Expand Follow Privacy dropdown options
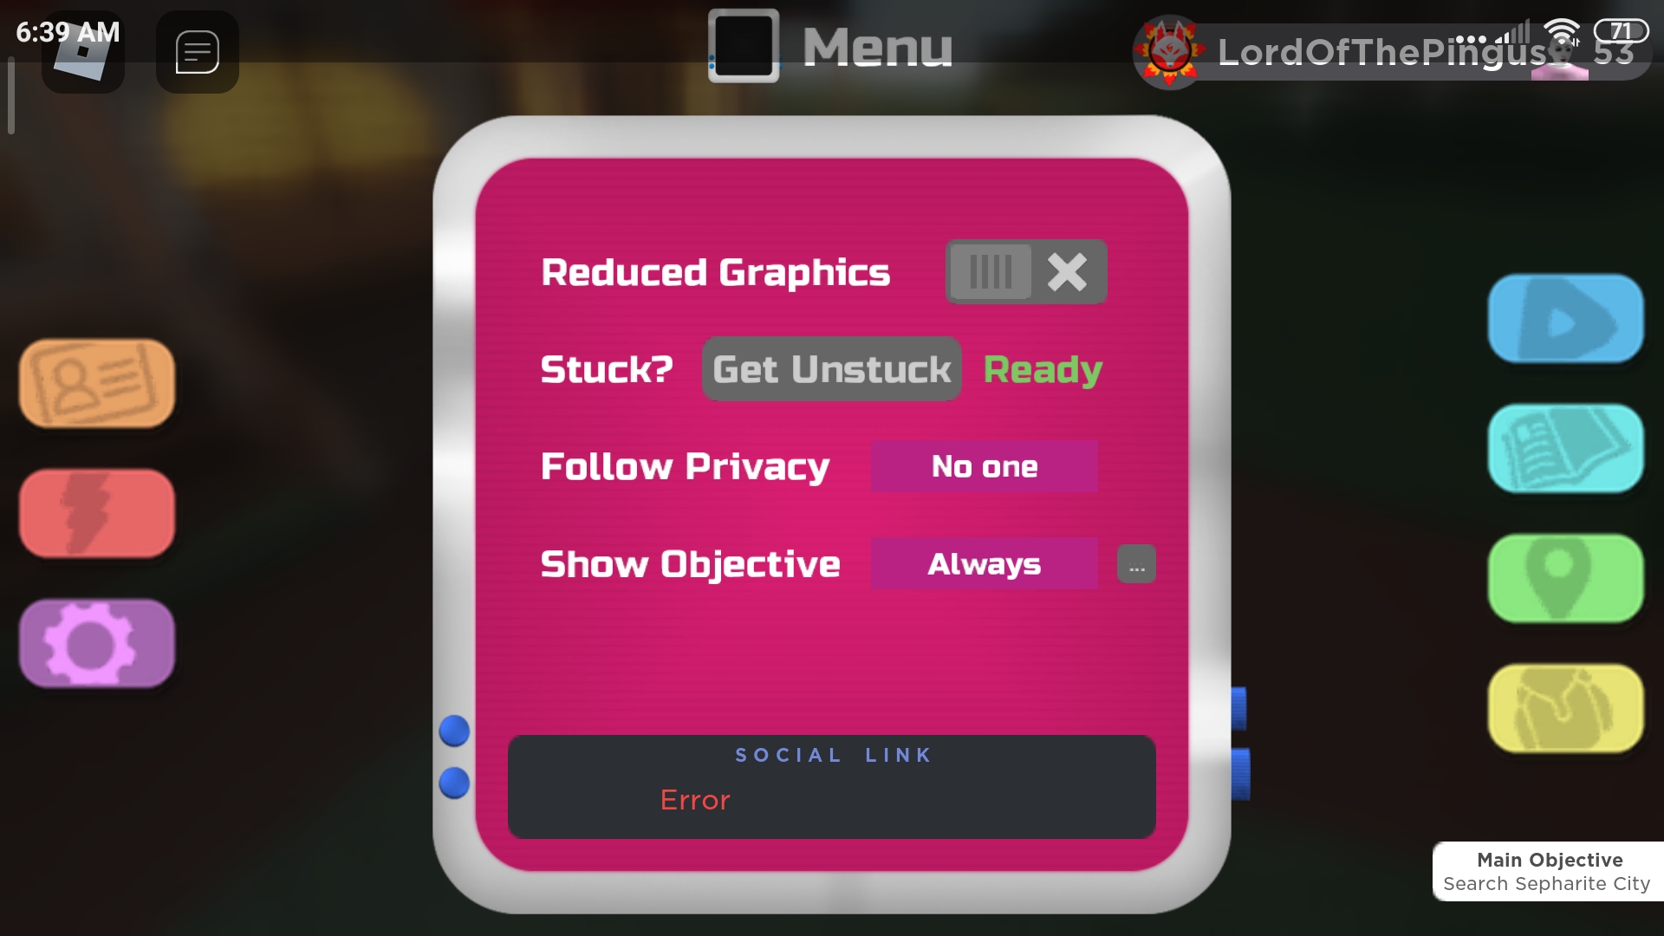The image size is (1664, 936). tap(985, 466)
